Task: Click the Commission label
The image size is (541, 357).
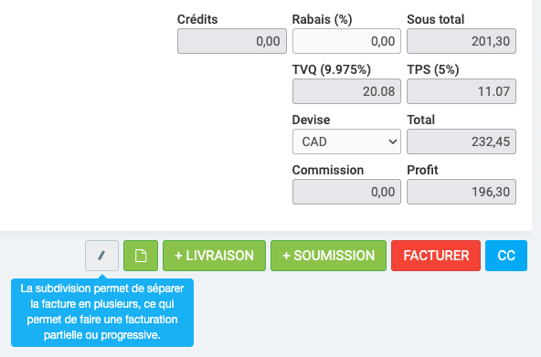Action: (x=328, y=170)
